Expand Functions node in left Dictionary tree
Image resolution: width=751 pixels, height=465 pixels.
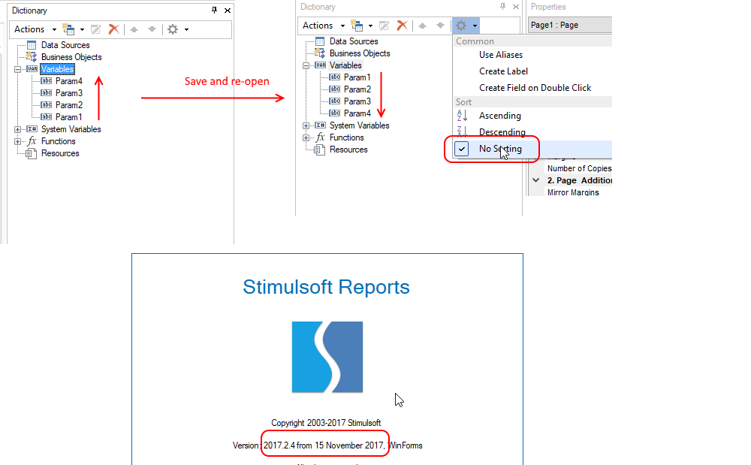18,141
